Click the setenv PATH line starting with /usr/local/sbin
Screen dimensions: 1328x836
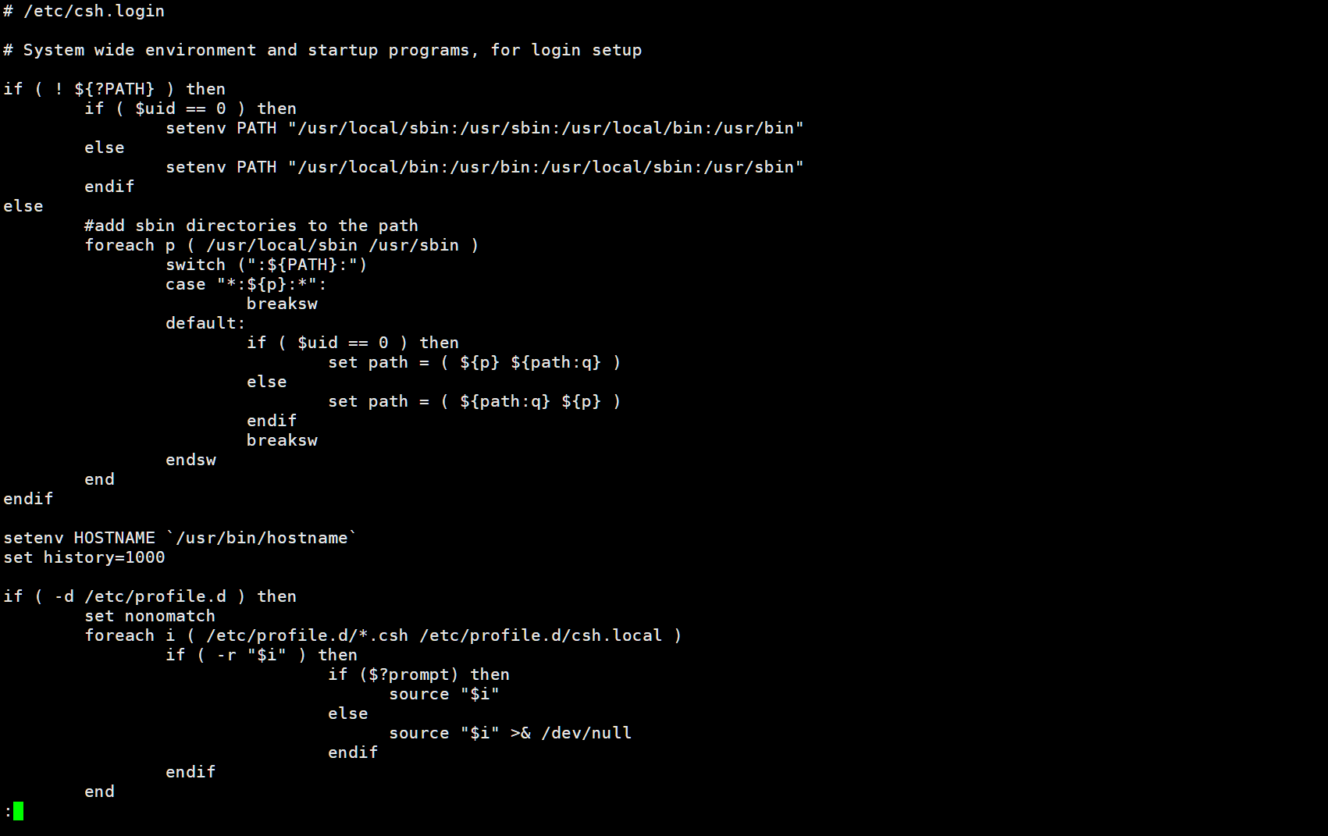[484, 128]
